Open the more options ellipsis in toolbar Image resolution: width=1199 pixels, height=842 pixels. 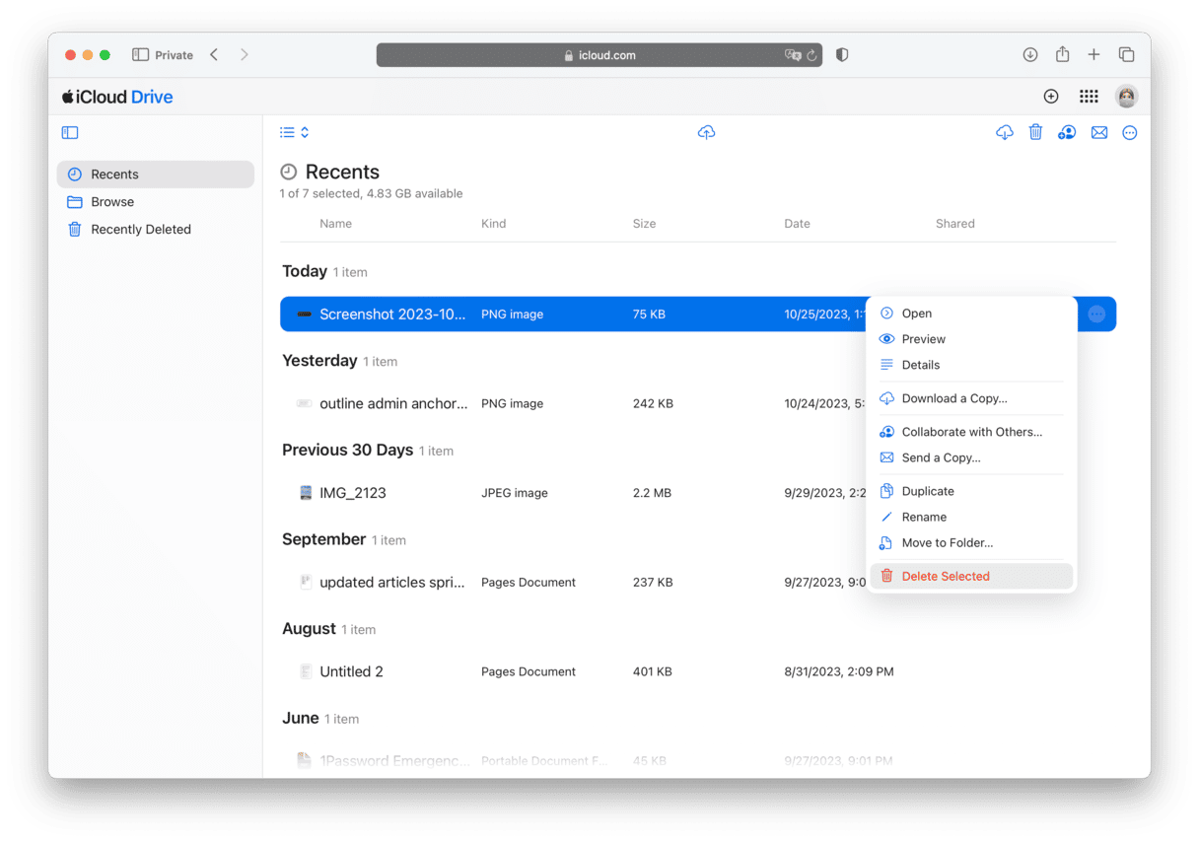tap(1130, 132)
